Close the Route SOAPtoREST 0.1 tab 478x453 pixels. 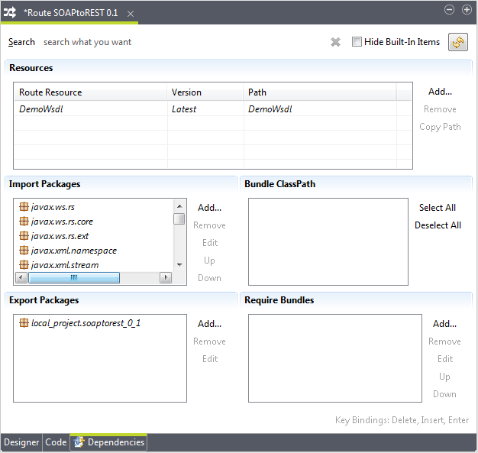131,14
